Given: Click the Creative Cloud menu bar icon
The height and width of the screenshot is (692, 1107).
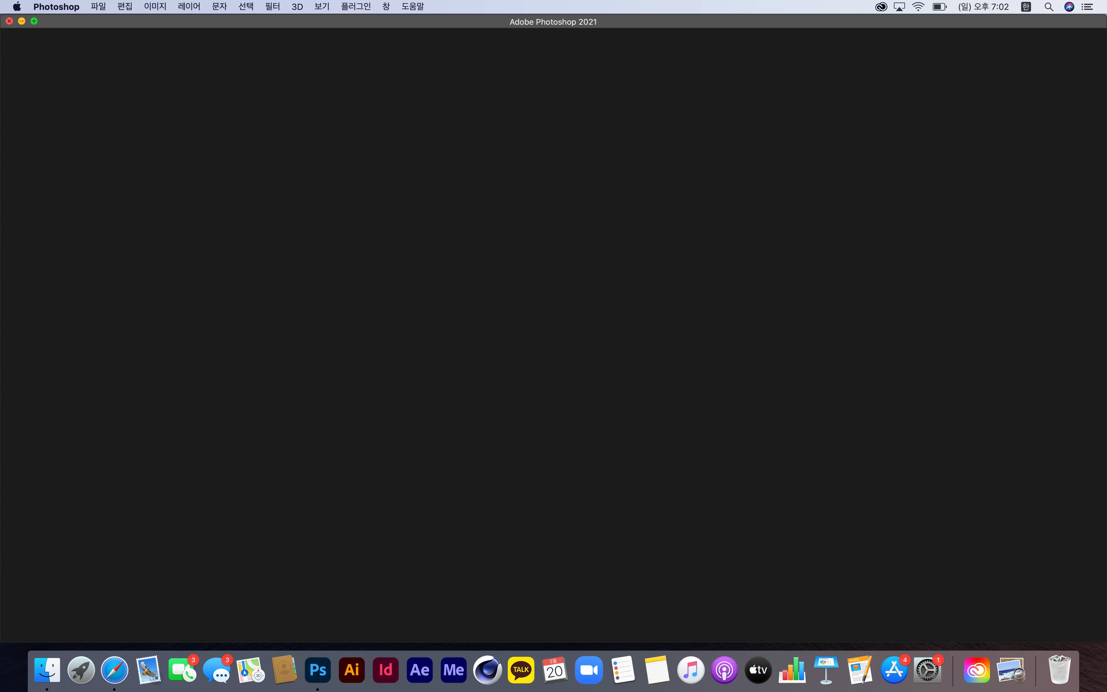Looking at the screenshot, I should tap(881, 7).
